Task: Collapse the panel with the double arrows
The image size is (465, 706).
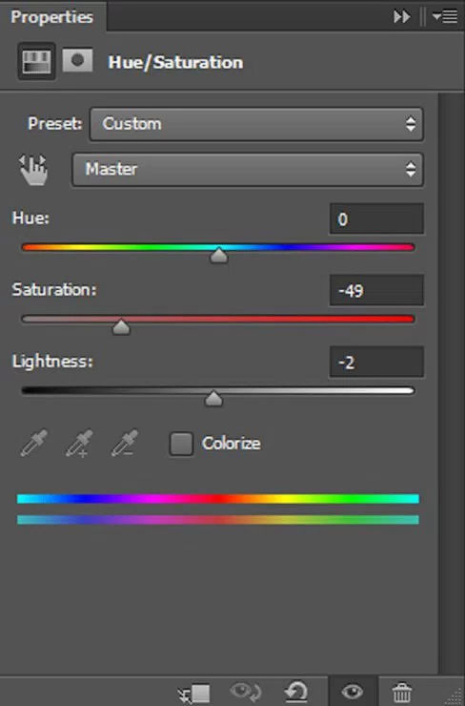Action: (401, 16)
